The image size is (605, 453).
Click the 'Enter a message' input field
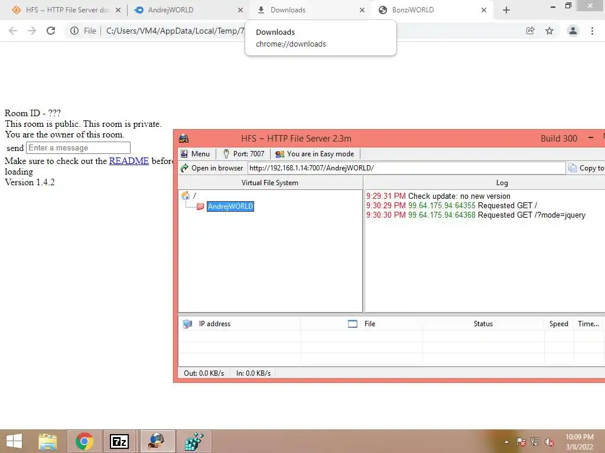(x=78, y=148)
